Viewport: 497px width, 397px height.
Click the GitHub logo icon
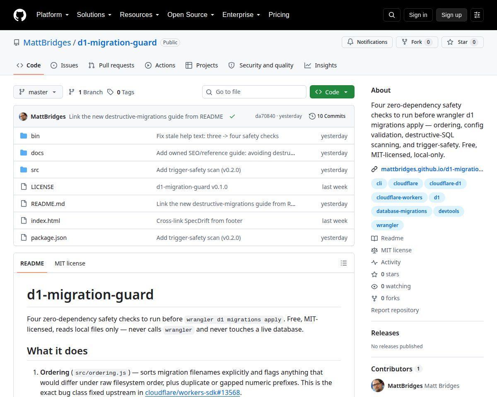point(20,15)
